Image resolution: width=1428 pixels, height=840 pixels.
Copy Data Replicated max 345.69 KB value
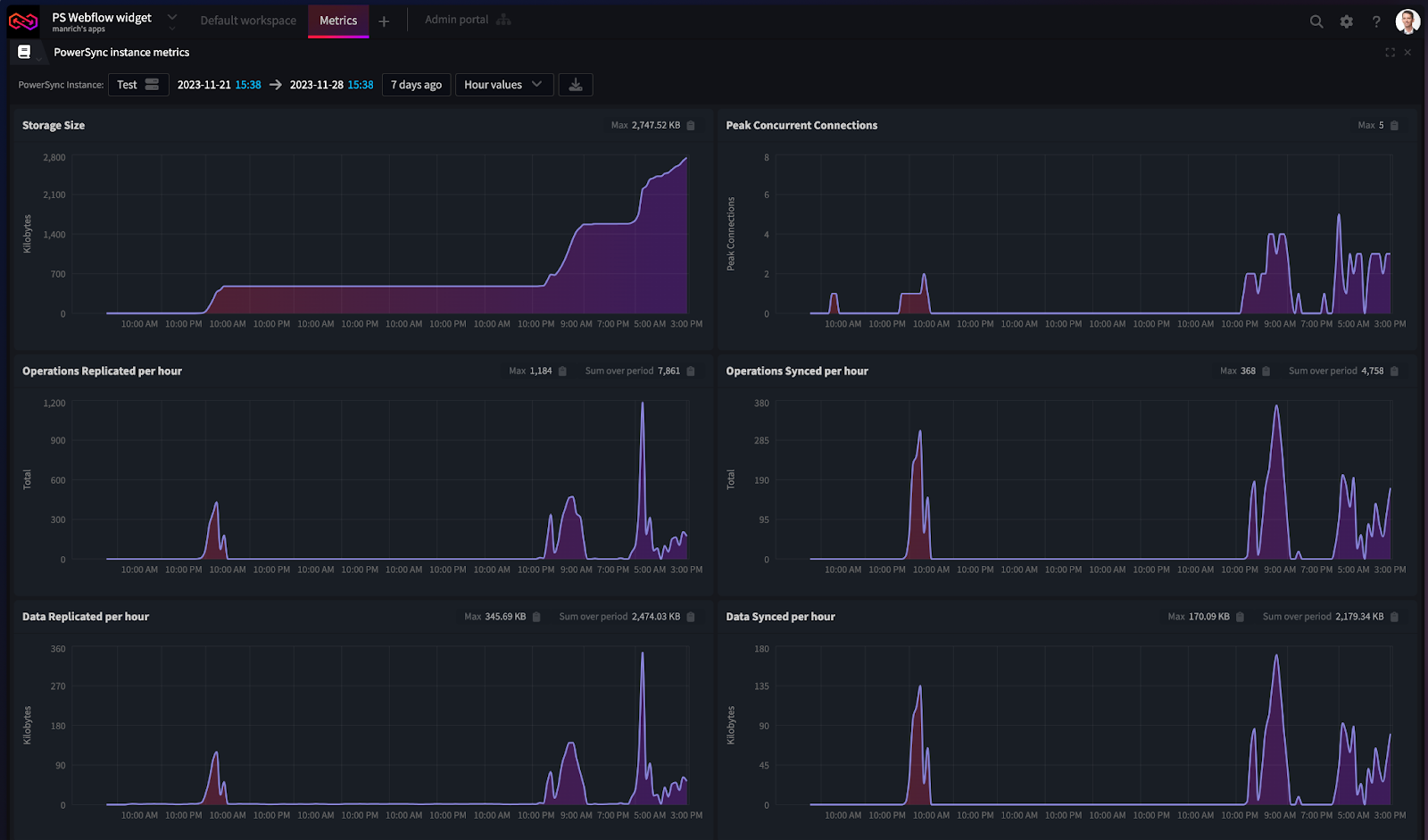[x=536, y=617]
